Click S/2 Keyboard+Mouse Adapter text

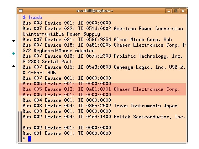[x=59, y=51]
